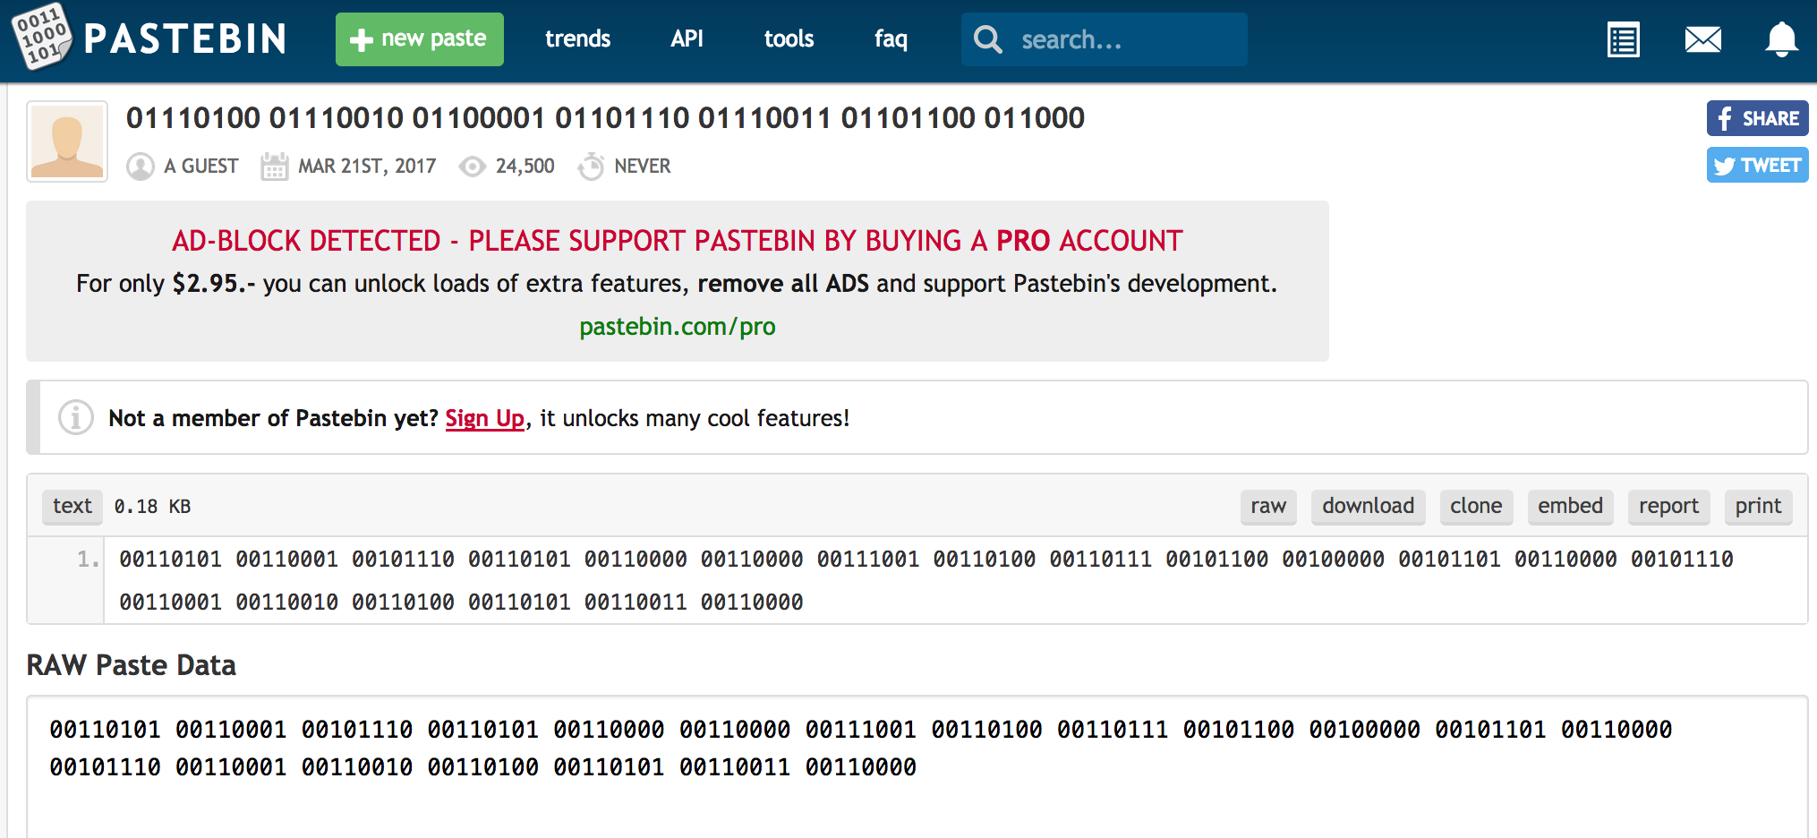
Task: Create a new paste with the green button
Action: 419,39
